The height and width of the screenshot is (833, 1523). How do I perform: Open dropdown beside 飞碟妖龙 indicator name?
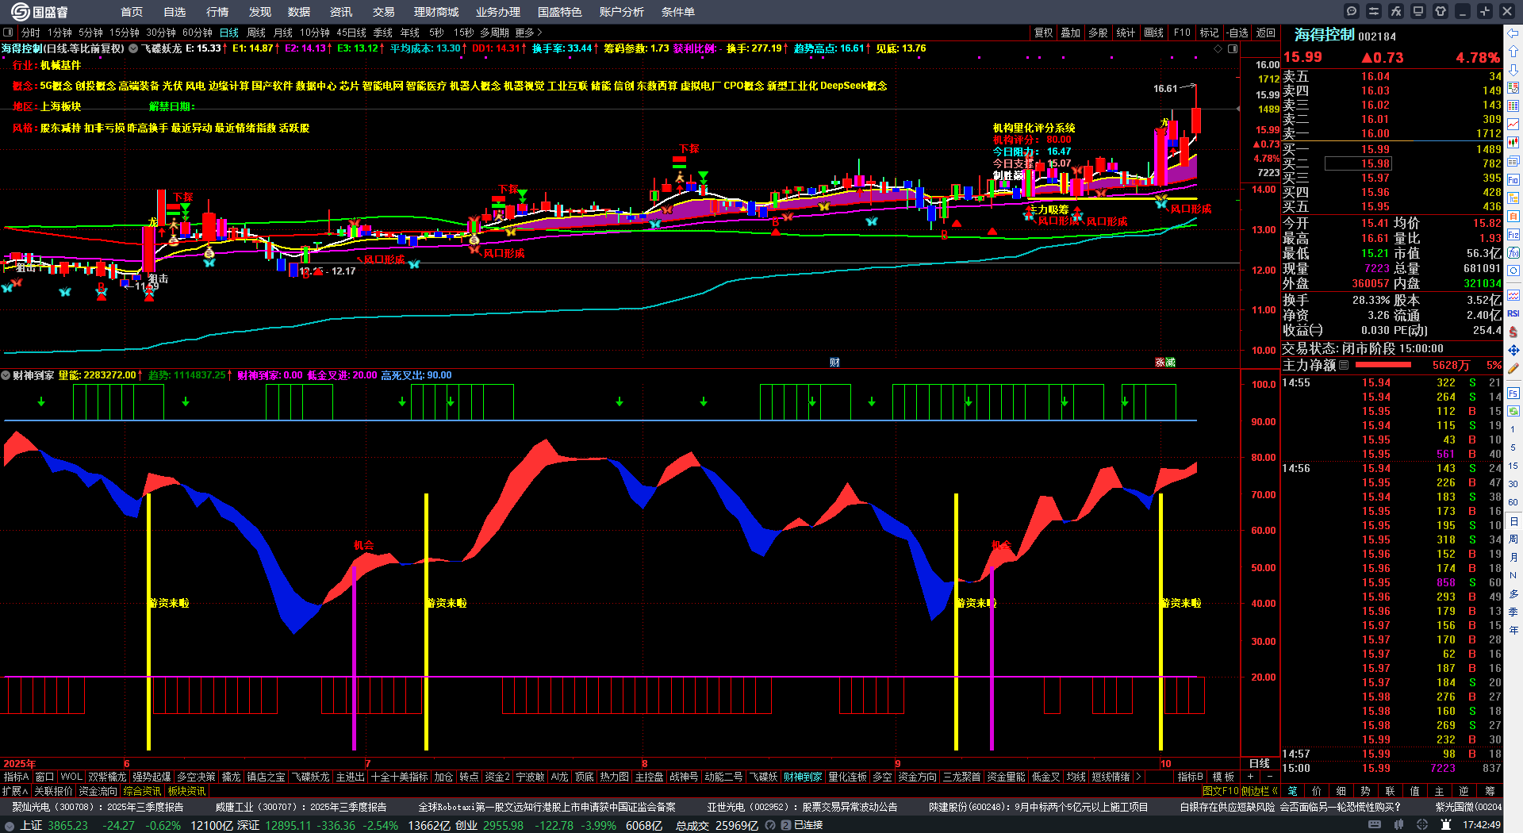(x=134, y=48)
